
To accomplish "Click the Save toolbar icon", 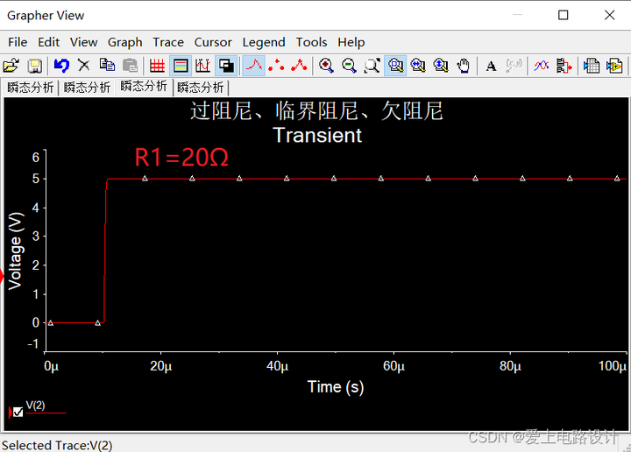I will pyautogui.click(x=35, y=66).
